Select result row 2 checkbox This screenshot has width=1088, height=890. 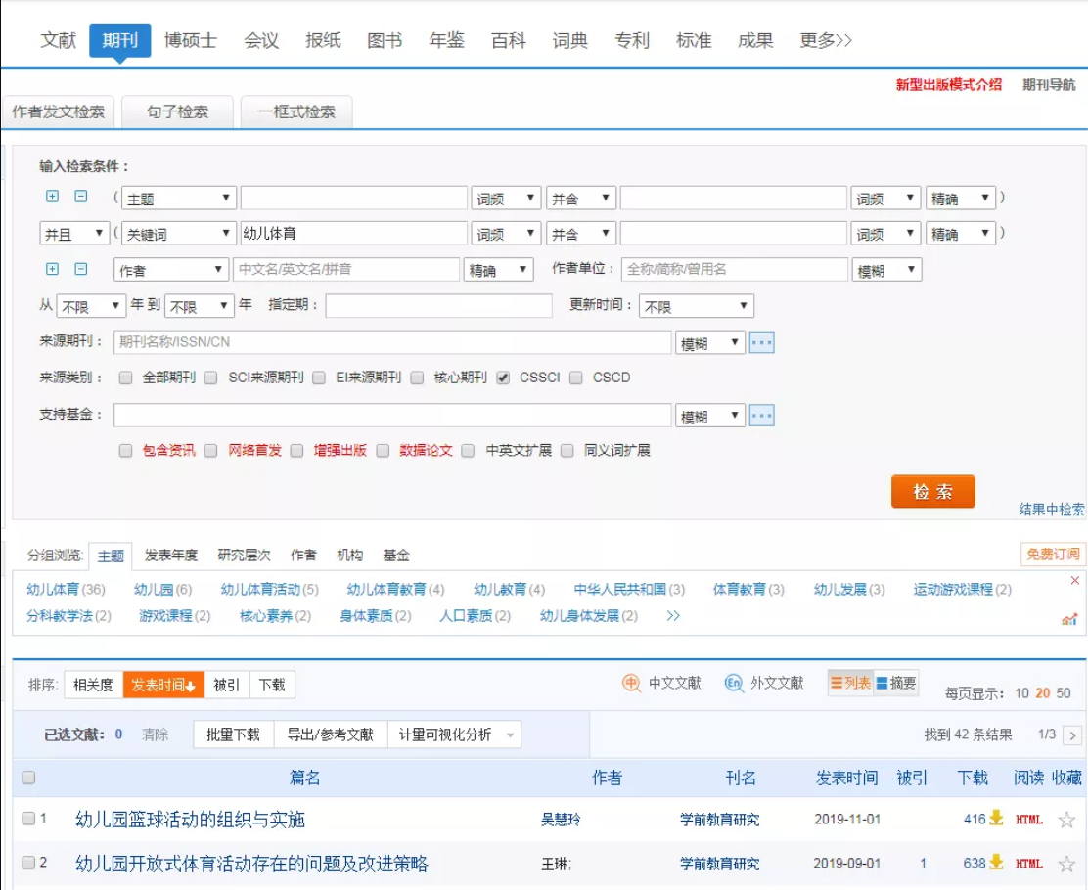point(28,863)
